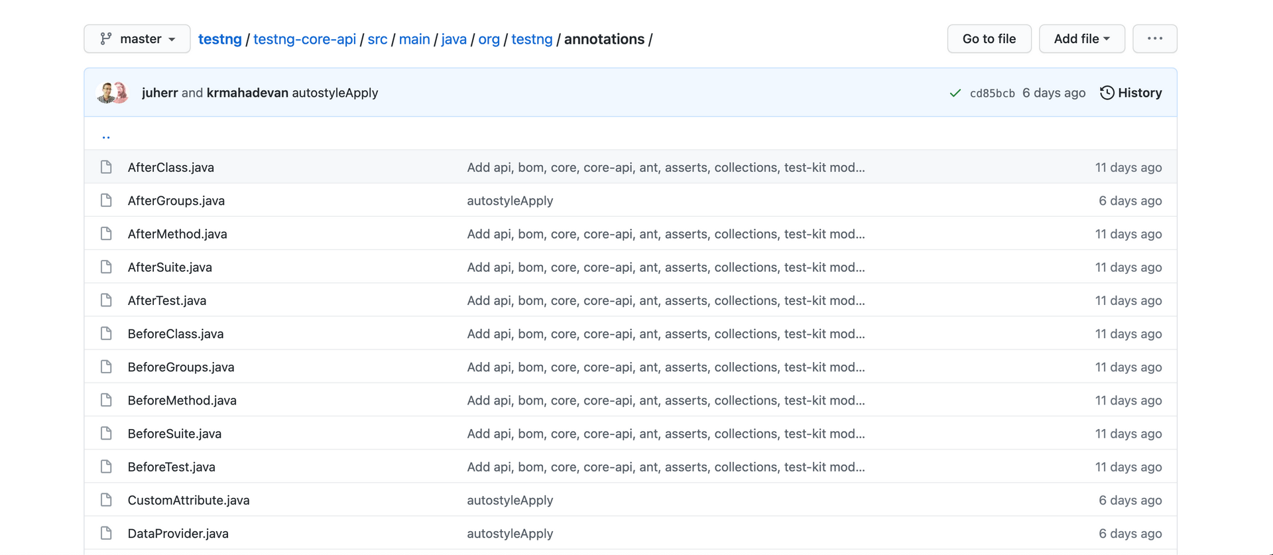This screenshot has height=555, width=1273.
Task: Open AfterClass.java file
Action: point(171,167)
